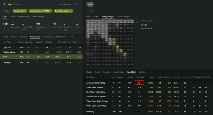
Task: Select the Summary row in Next Actions table
Action: [42, 63]
